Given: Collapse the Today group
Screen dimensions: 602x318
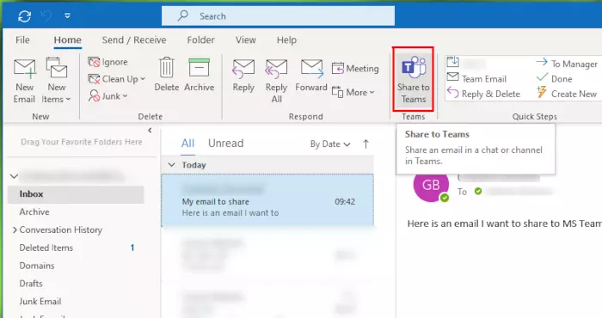Looking at the screenshot, I should [x=172, y=165].
